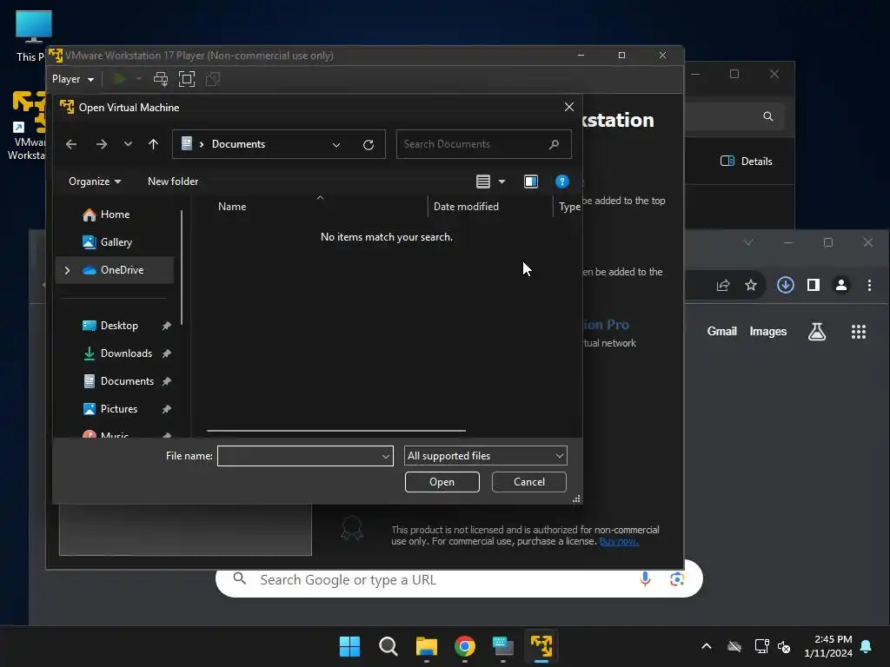Image resolution: width=890 pixels, height=667 pixels.
Task: Go forward using the dialog forward arrow
Action: click(x=102, y=144)
